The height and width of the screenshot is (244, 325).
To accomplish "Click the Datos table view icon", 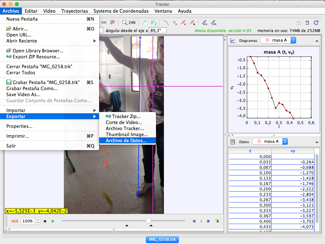I will 233,142.
